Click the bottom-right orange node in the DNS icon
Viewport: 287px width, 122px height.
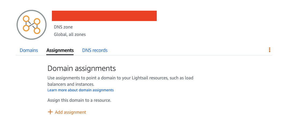[37, 31]
